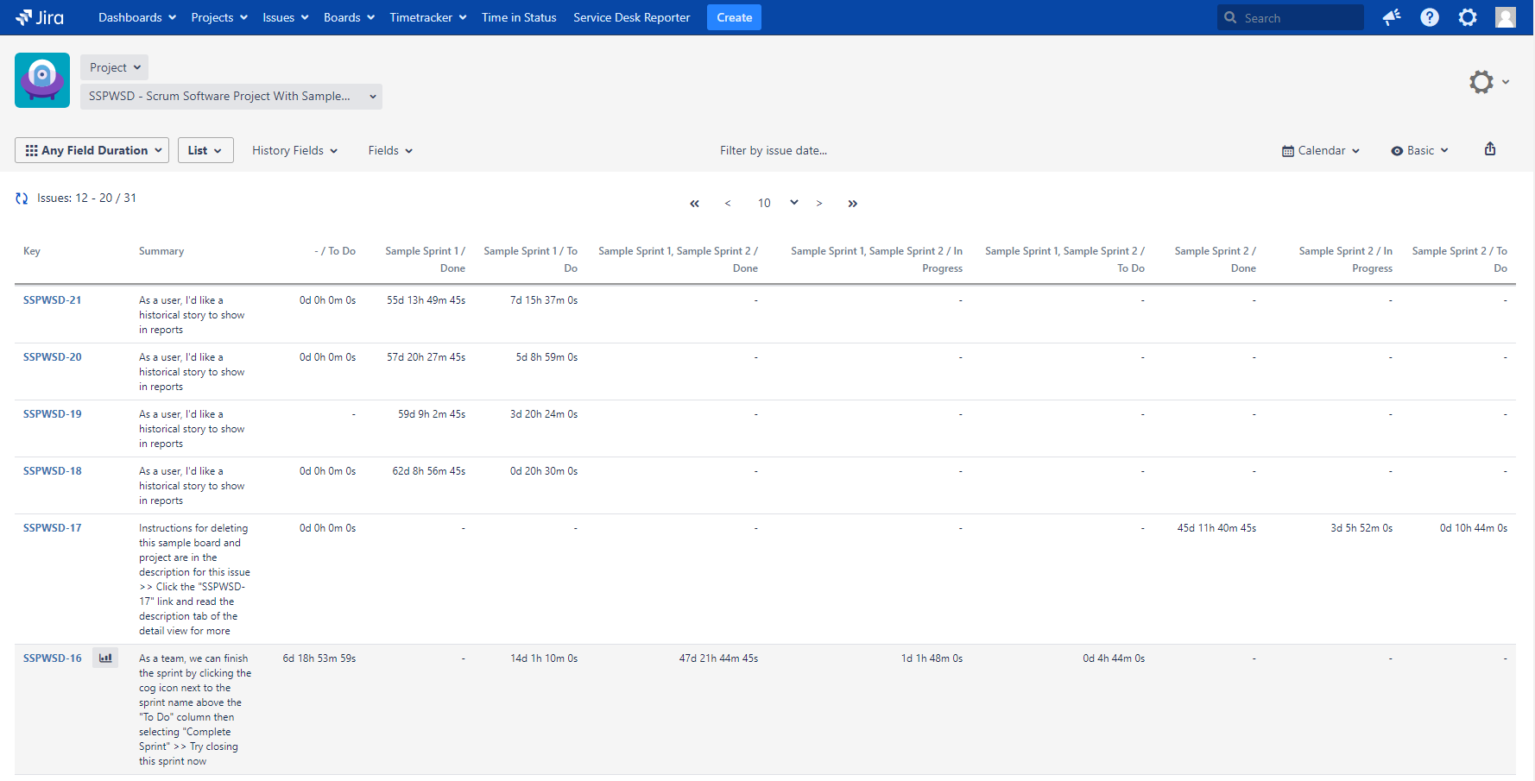
Task: Open the report settings cog
Action: (1481, 82)
